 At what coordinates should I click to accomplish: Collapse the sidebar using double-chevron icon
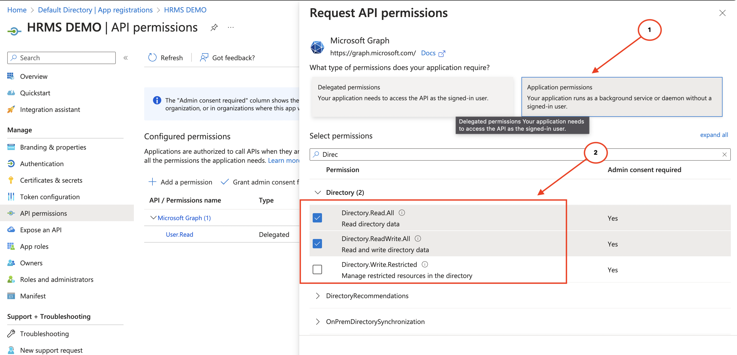pyautogui.click(x=126, y=58)
